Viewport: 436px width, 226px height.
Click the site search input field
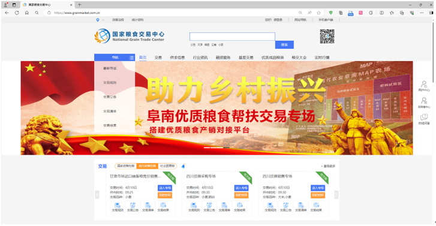[232, 37]
